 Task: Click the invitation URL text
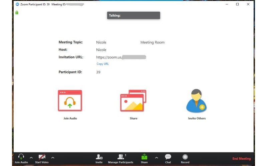pyautogui.click(x=121, y=57)
